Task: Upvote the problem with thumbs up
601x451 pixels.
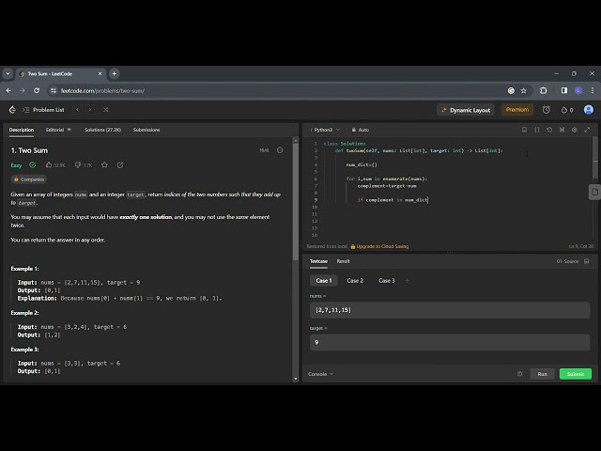Action: [x=55, y=165]
